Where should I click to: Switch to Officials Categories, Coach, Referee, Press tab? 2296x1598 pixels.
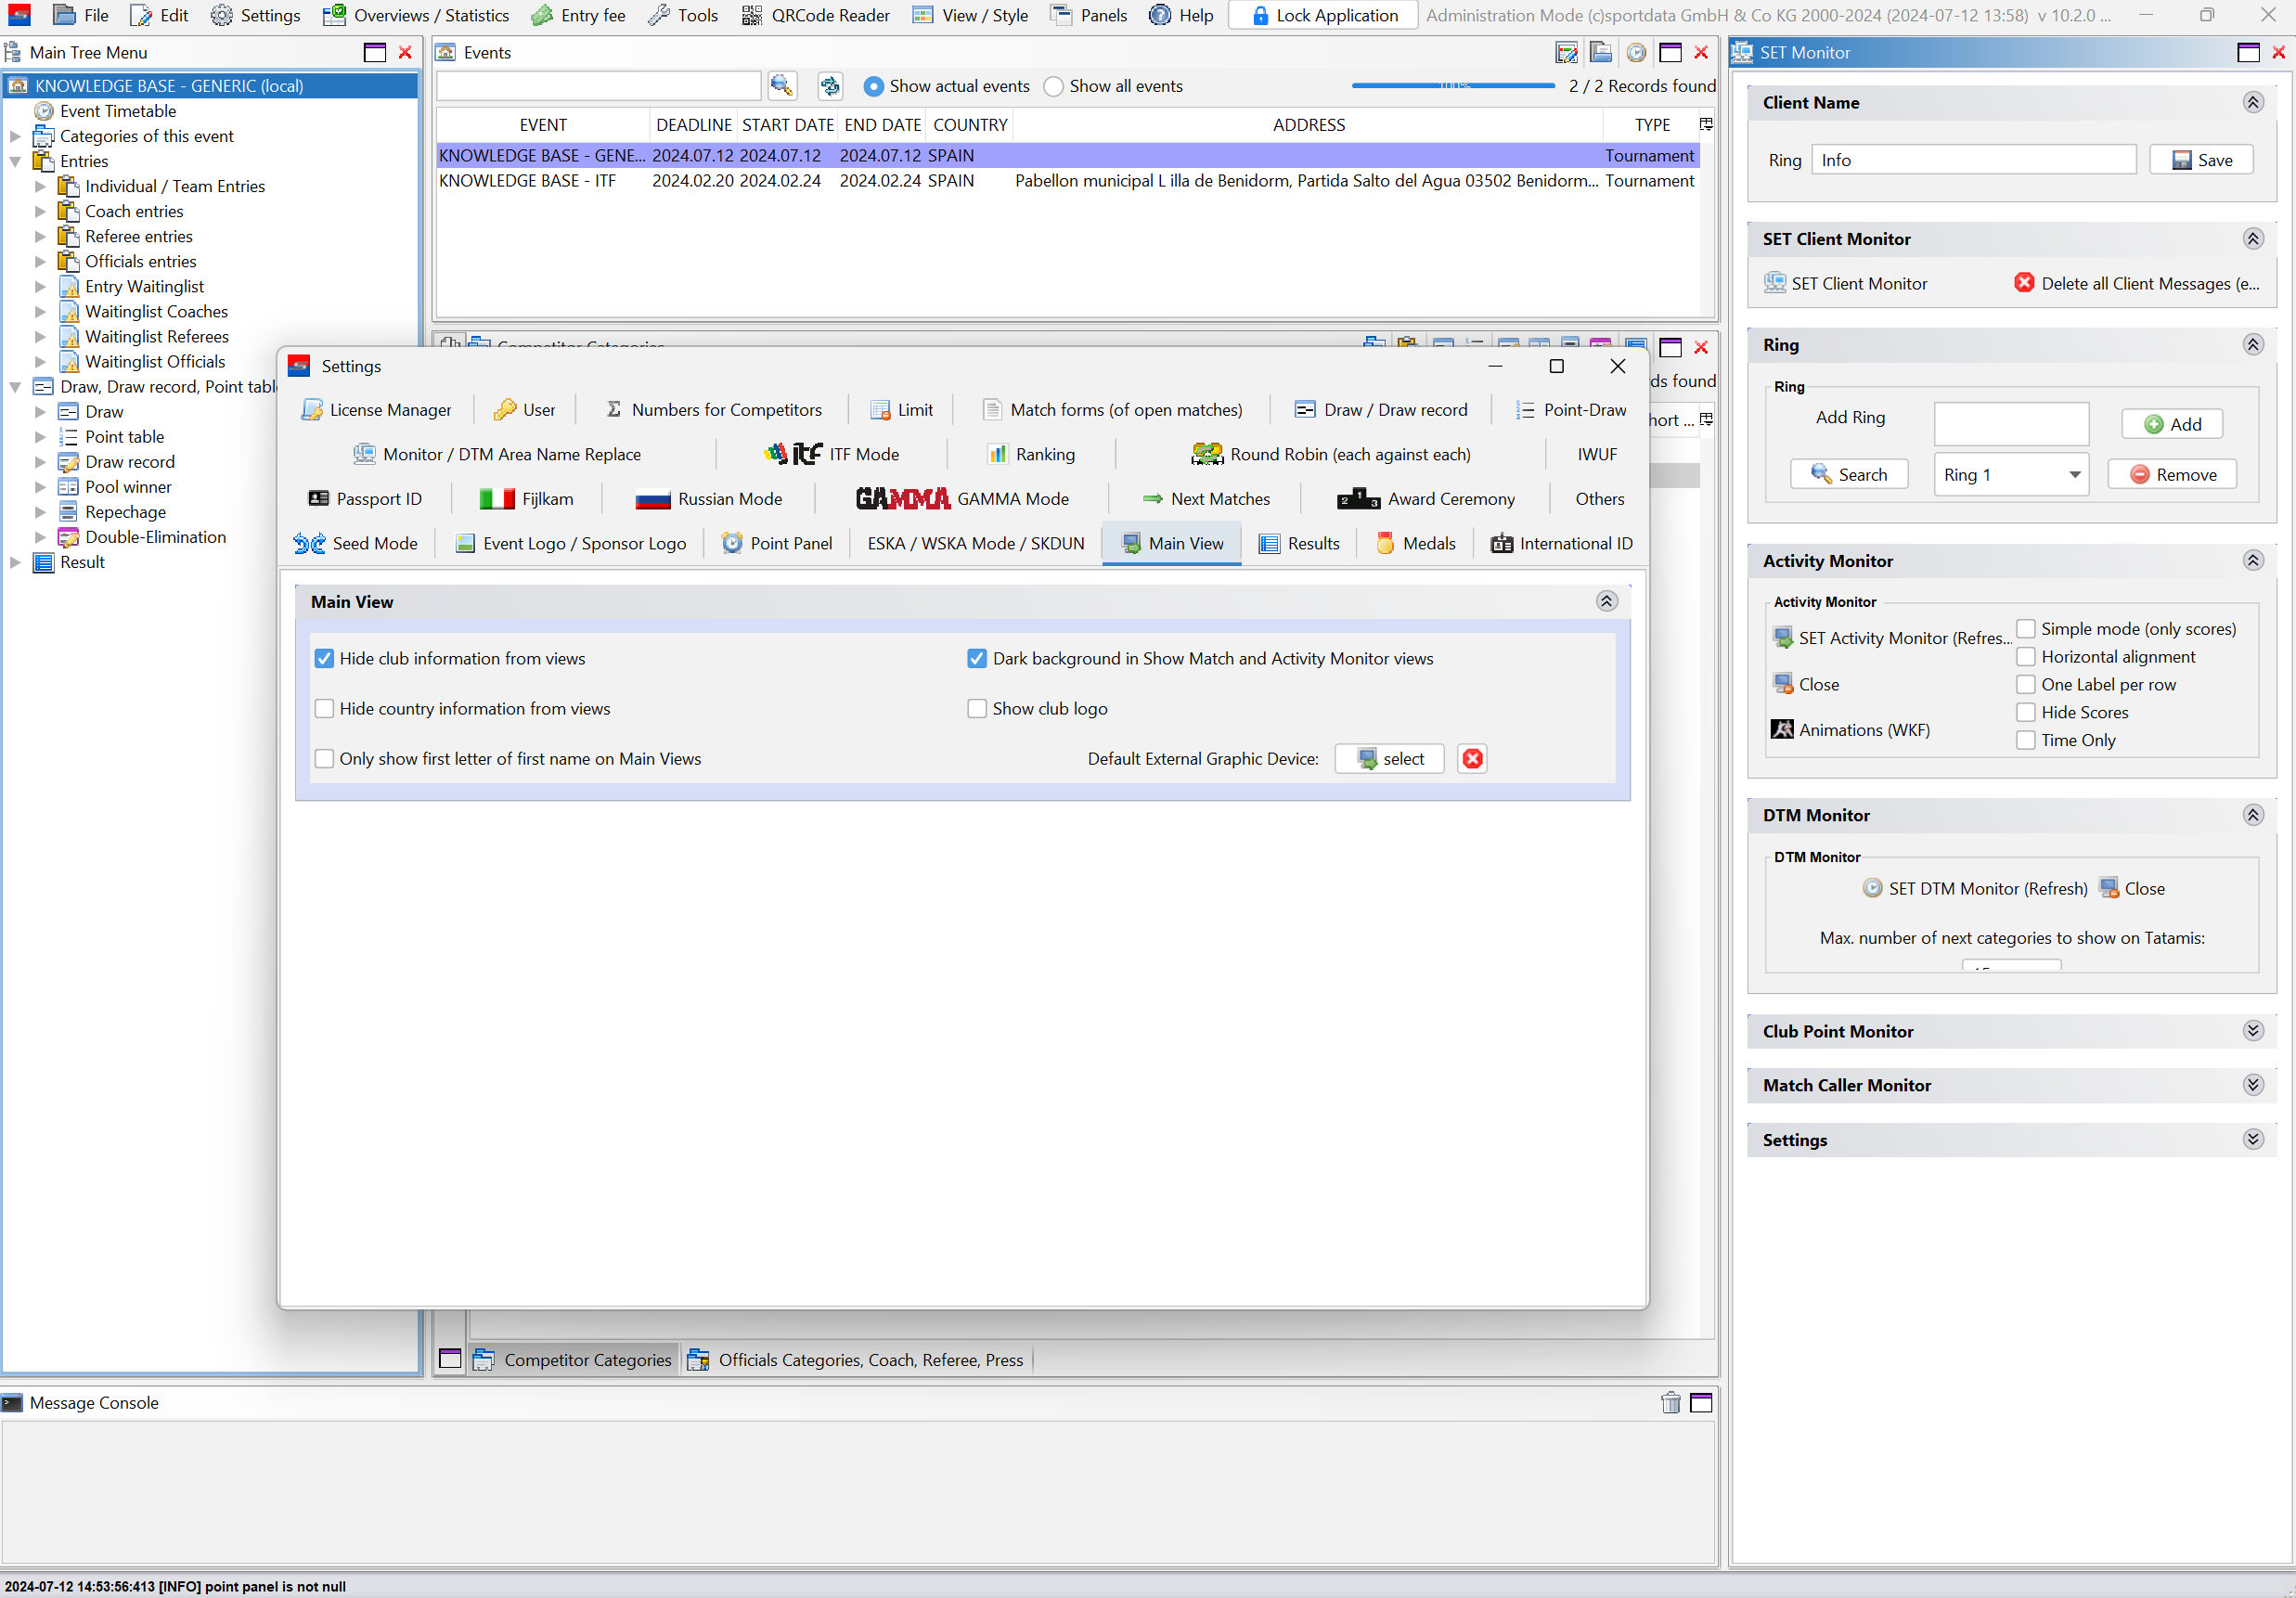[x=856, y=1360]
